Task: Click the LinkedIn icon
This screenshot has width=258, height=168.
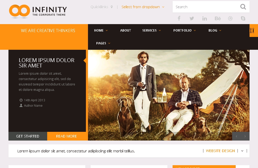Action: [x=204, y=18]
